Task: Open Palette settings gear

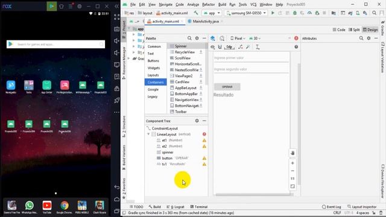Action: click(x=197, y=38)
